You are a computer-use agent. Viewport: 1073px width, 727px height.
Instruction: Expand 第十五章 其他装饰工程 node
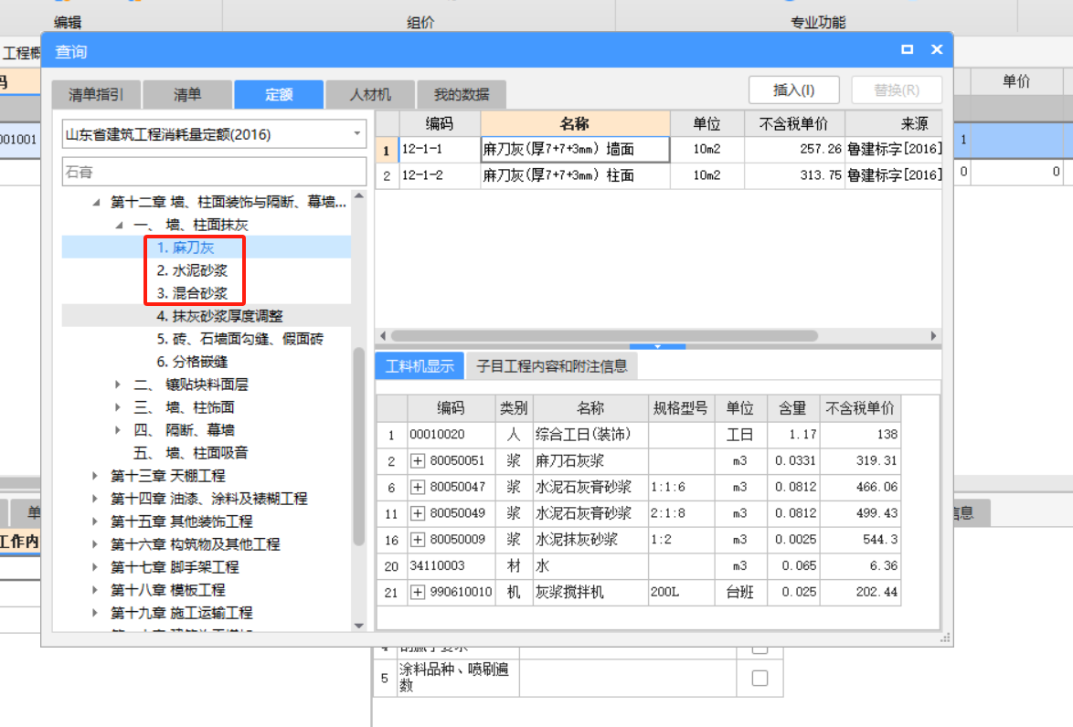pyautogui.click(x=95, y=522)
